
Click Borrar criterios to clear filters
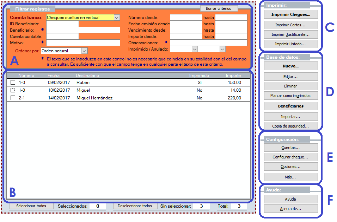coord(219,8)
